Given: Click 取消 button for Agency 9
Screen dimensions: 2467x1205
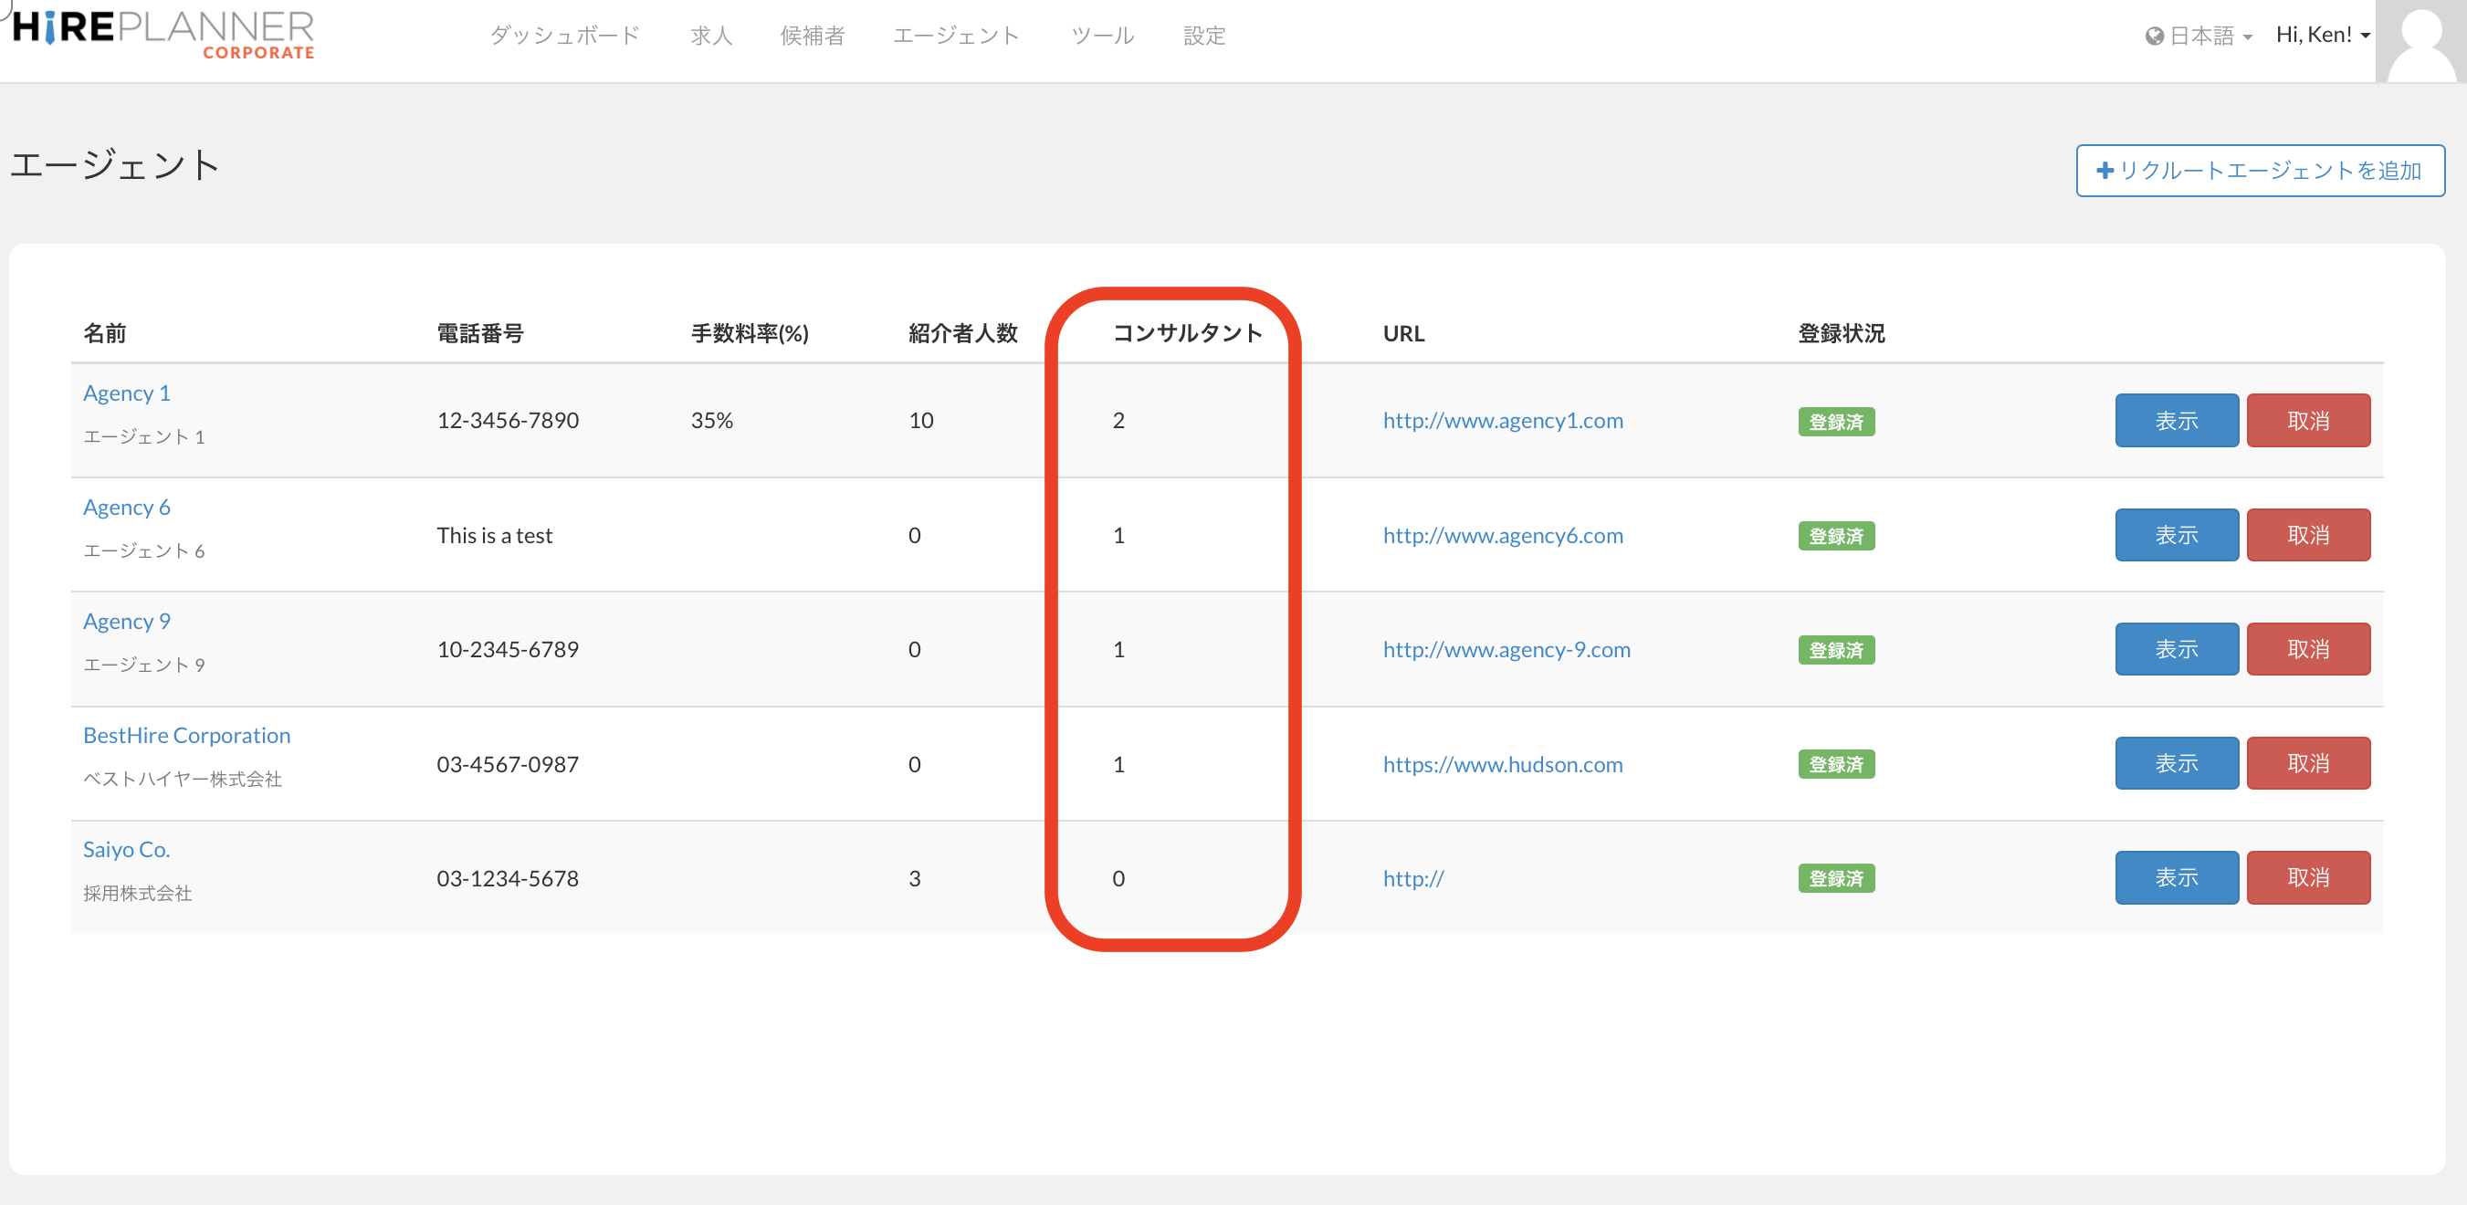Looking at the screenshot, I should 2307,648.
